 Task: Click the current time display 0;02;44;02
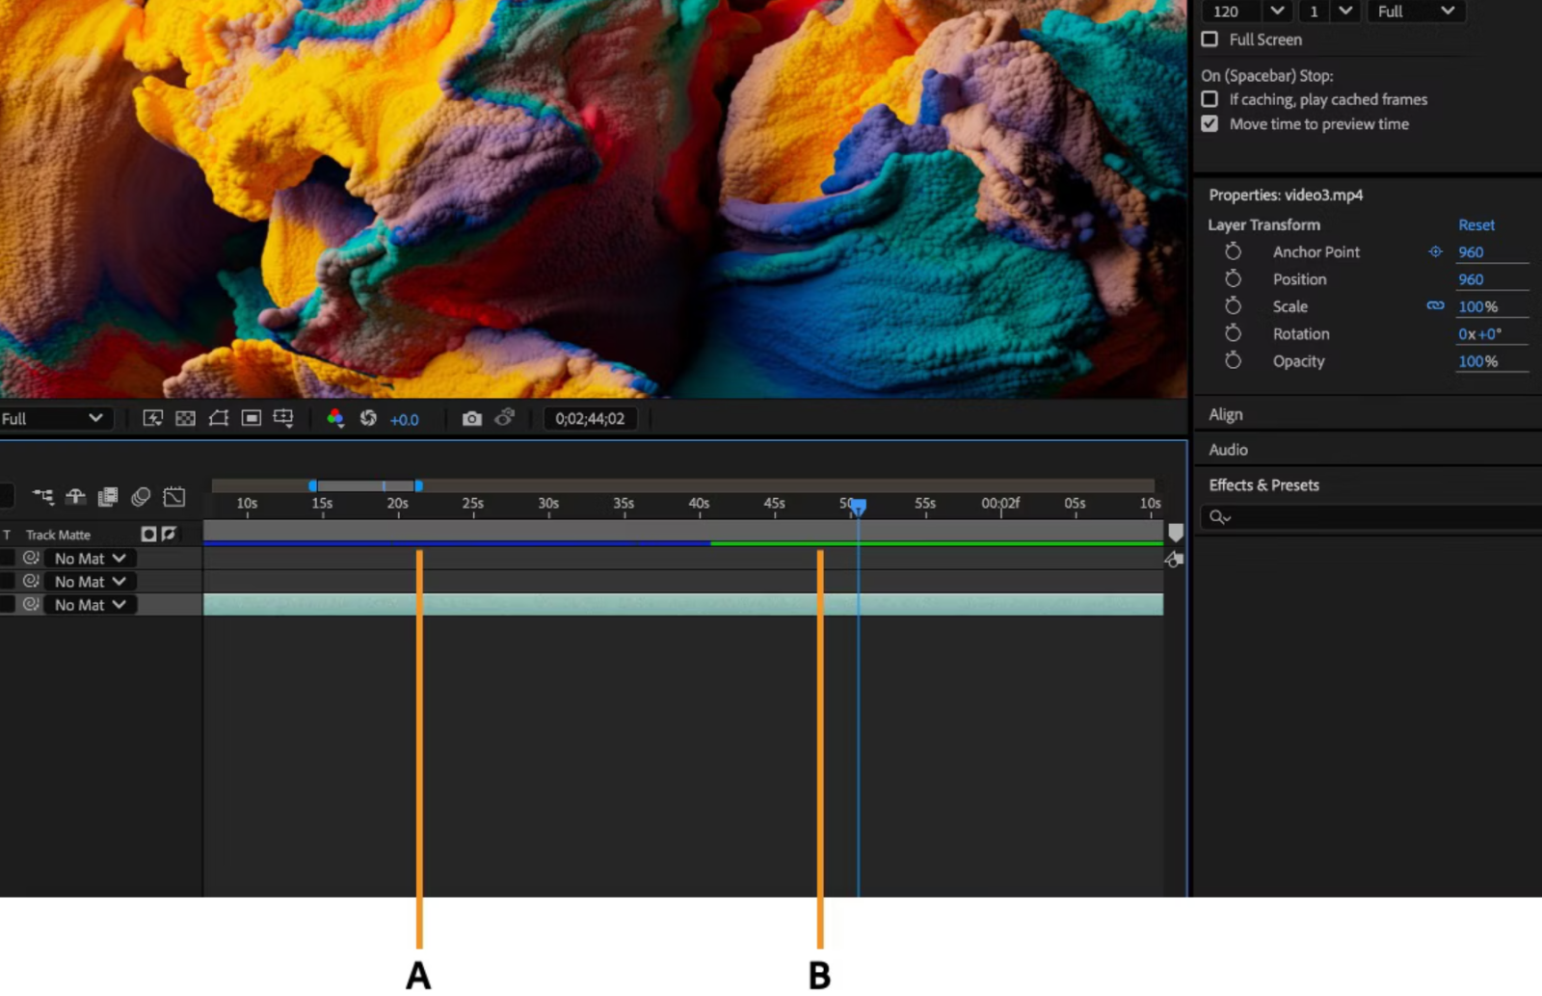pos(591,418)
